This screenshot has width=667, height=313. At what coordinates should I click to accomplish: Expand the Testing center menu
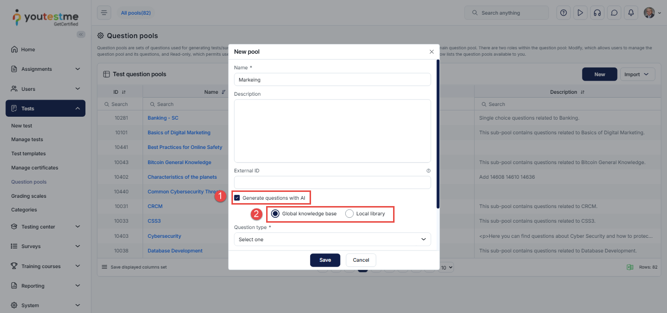point(45,227)
